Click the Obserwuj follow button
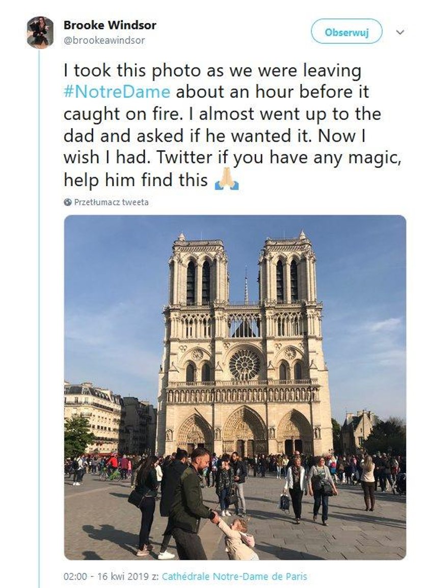The image size is (428, 588). pos(346,33)
